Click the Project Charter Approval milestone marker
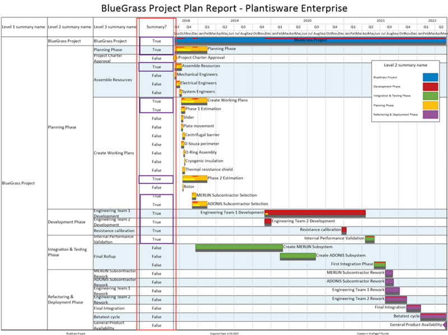 pyautogui.click(x=175, y=58)
